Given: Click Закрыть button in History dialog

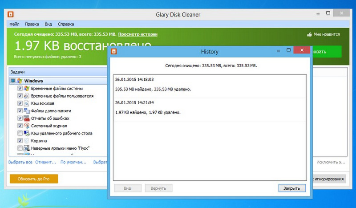Looking at the screenshot, I should (x=292, y=188).
